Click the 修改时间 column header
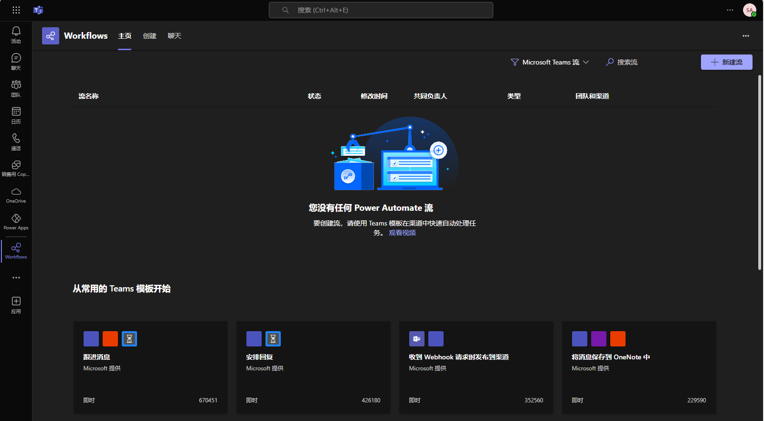Screen dimensions: 764x421 coord(374,96)
